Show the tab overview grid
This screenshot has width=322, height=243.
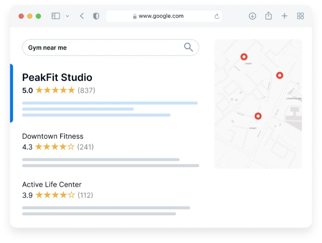tap(301, 16)
